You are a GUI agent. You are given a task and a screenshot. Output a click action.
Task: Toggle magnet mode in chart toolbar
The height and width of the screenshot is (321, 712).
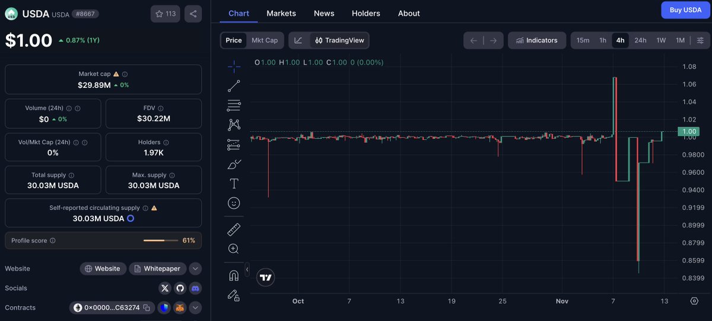234,275
